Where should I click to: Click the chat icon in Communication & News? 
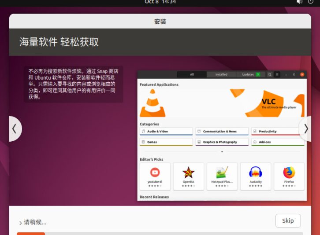[199, 131]
